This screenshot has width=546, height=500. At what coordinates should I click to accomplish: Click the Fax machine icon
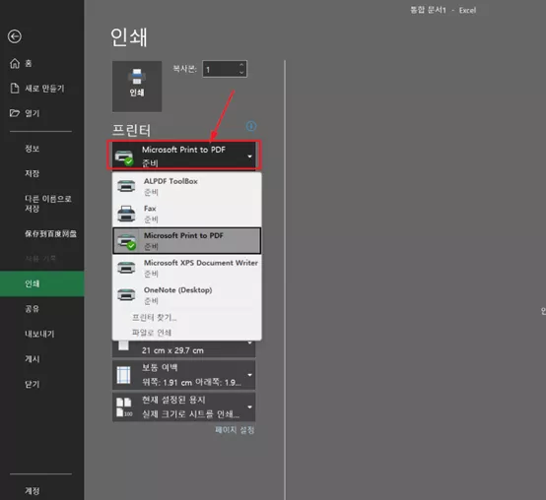tap(126, 214)
